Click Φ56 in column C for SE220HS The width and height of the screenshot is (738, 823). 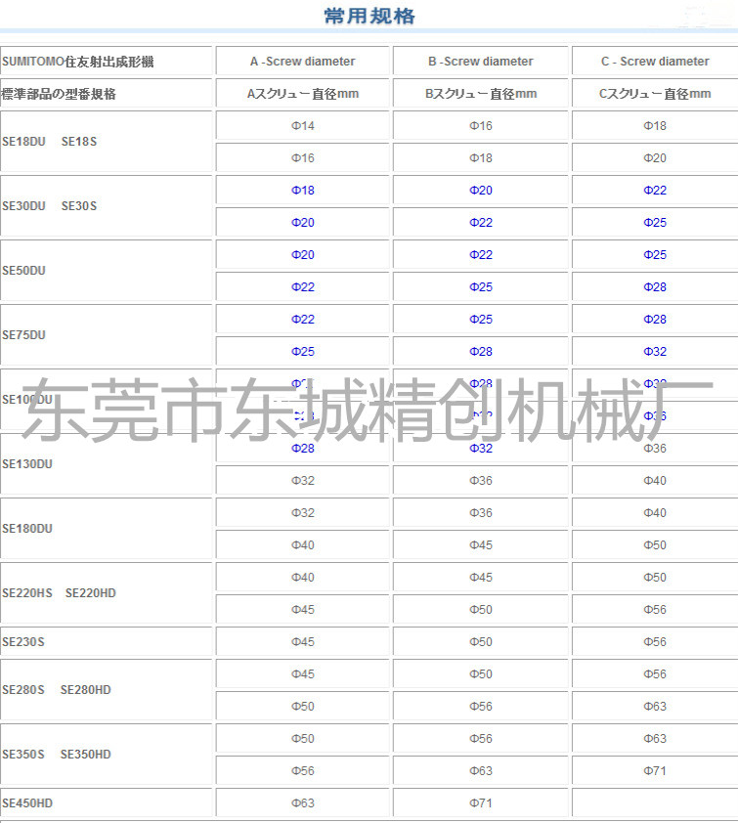[655, 610]
